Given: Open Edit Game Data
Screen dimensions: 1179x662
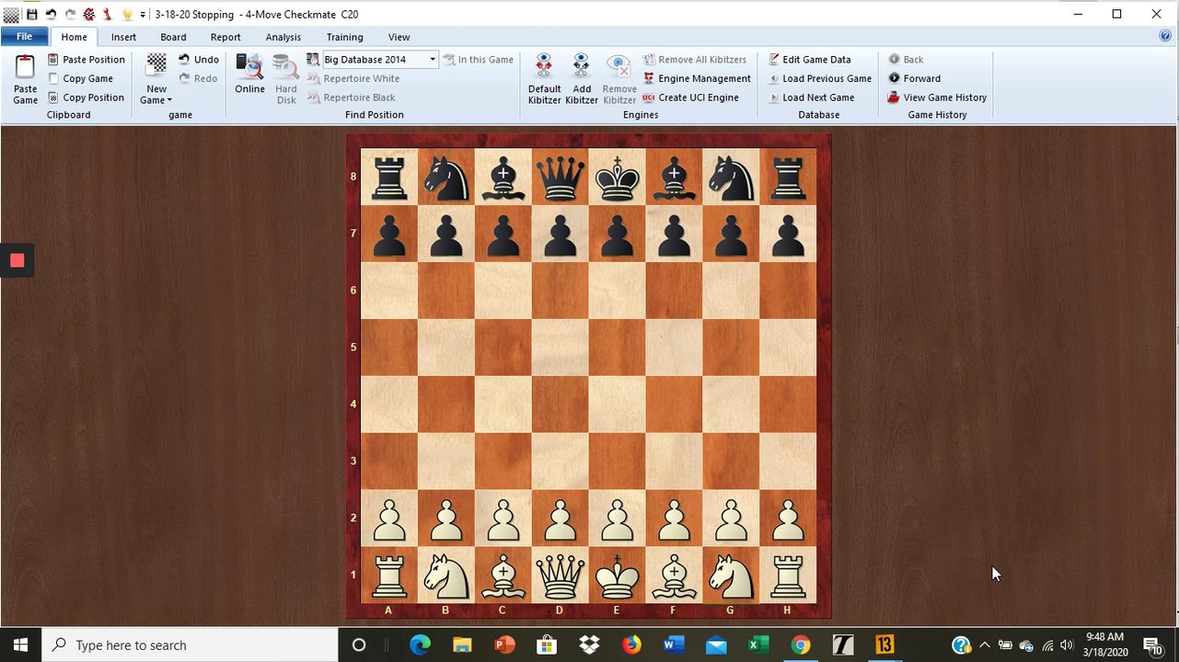Looking at the screenshot, I should 809,60.
